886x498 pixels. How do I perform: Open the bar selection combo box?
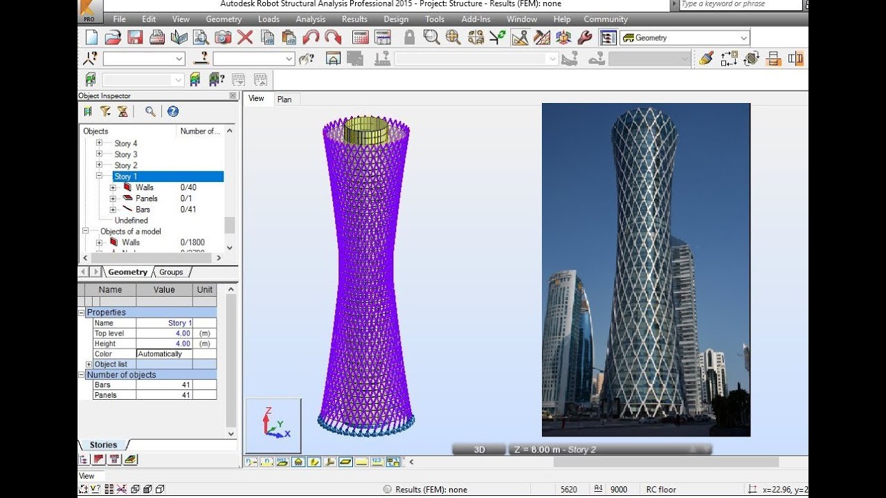[254, 59]
